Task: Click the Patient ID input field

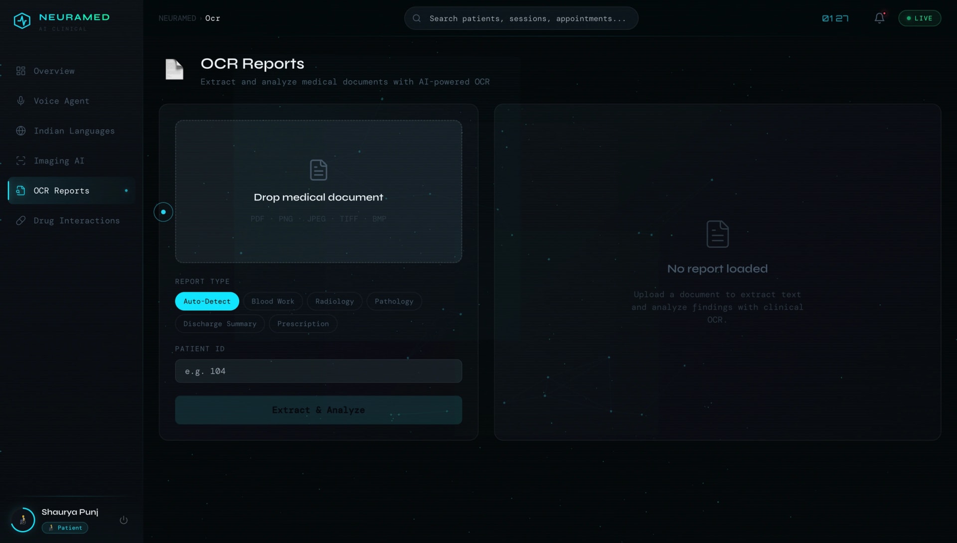Action: [x=319, y=371]
